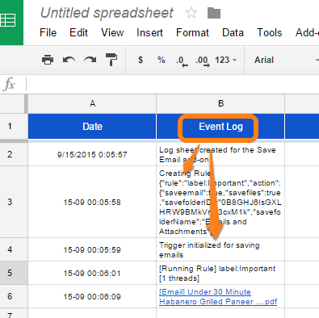Select column B header
Screen dimensions: 319x318
220,103
